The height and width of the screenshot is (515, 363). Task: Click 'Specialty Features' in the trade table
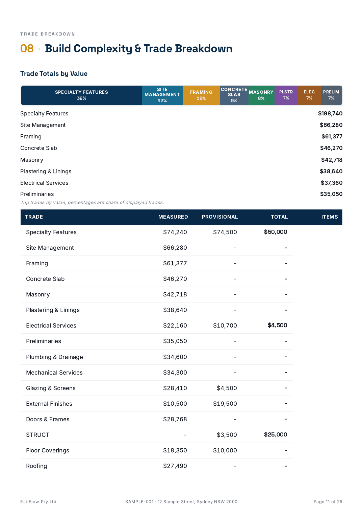[51, 232]
